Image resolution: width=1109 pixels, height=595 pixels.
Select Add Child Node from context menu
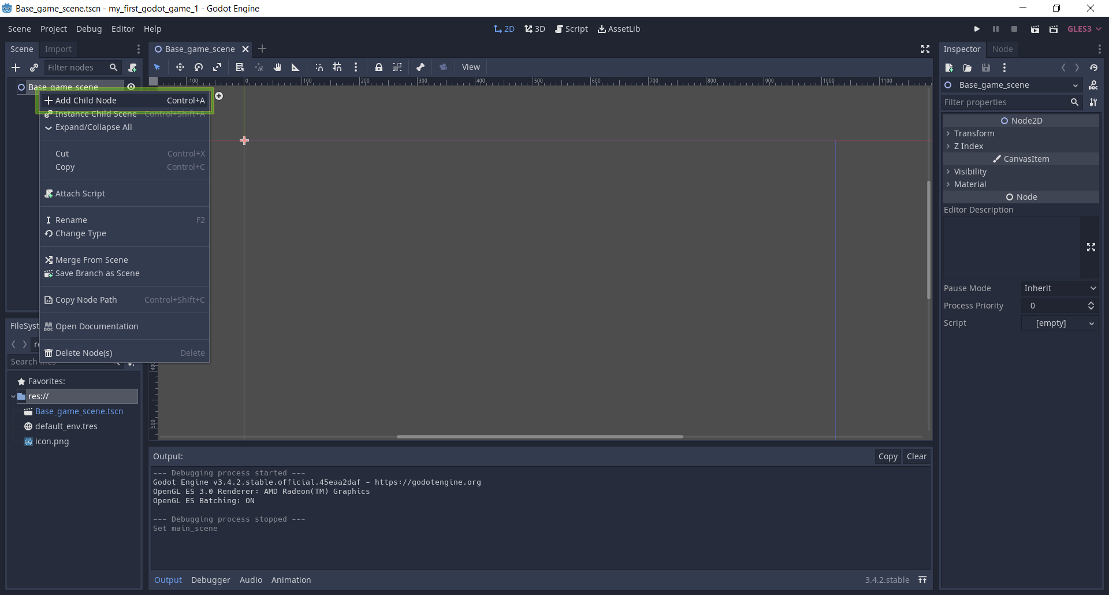(125, 101)
